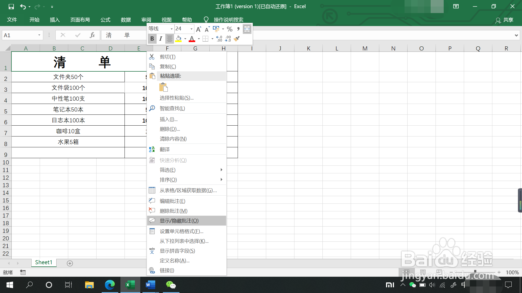
Task: Open the font size 24 dropdown
Action: click(191, 29)
